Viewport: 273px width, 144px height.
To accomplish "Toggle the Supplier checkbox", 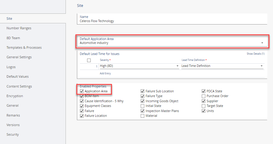I will 204,101.
